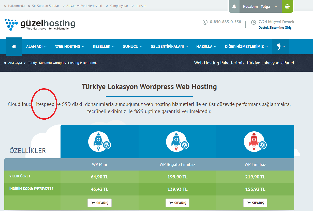
Task: Click the güzelhosting logo
Action: pyautogui.click(x=40, y=24)
